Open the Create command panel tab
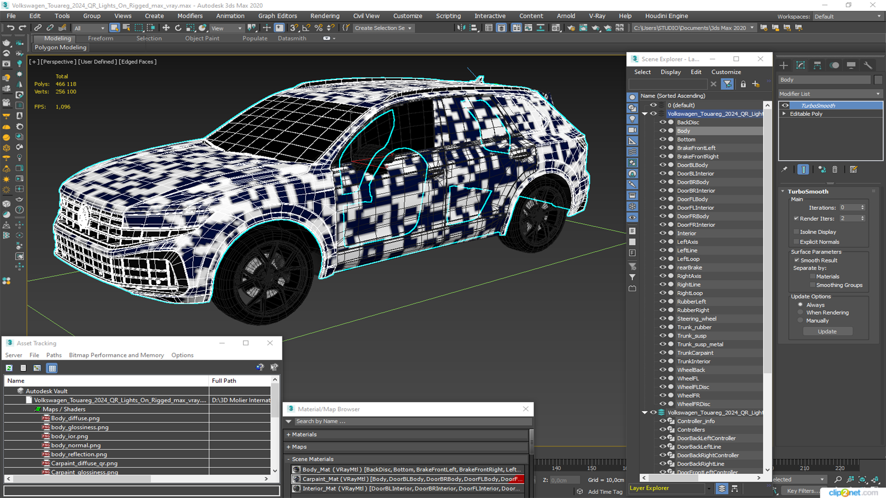Image resolution: width=886 pixels, height=498 pixels. [x=784, y=65]
